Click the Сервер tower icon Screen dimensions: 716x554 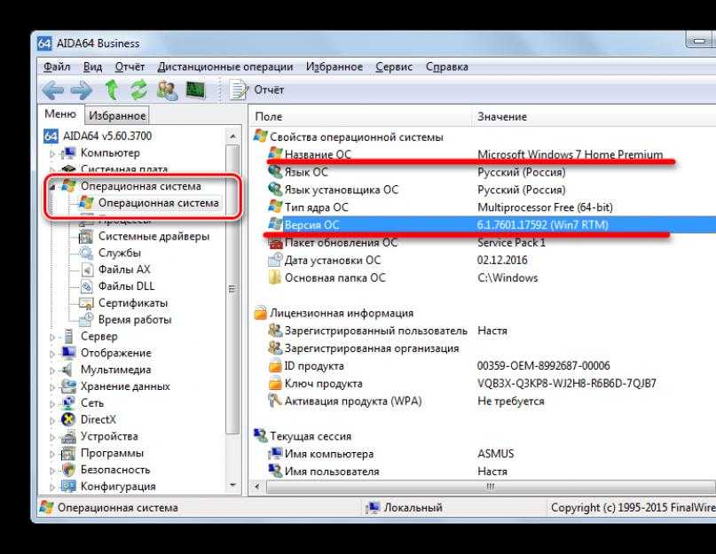tap(68, 336)
